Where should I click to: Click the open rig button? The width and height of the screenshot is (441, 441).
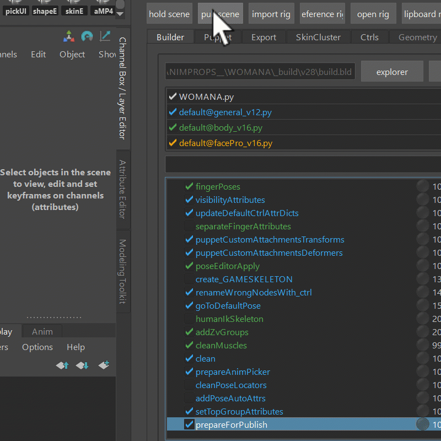(373, 14)
